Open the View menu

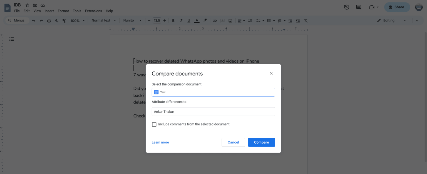(37, 11)
